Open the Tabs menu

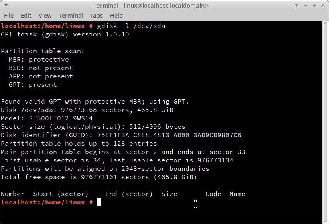[96, 16]
